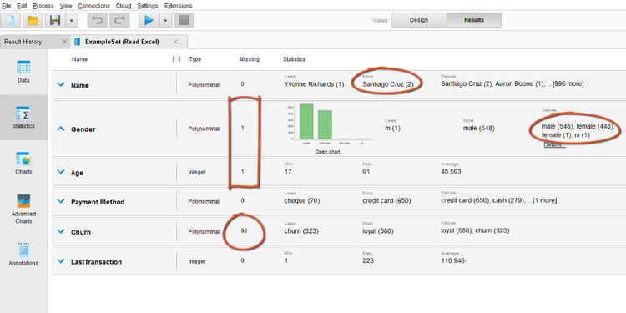626x313 pixels.
Task: Redo the last action
Action: point(119,20)
